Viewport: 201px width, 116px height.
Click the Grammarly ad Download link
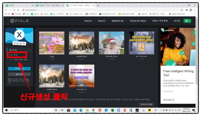(169, 100)
